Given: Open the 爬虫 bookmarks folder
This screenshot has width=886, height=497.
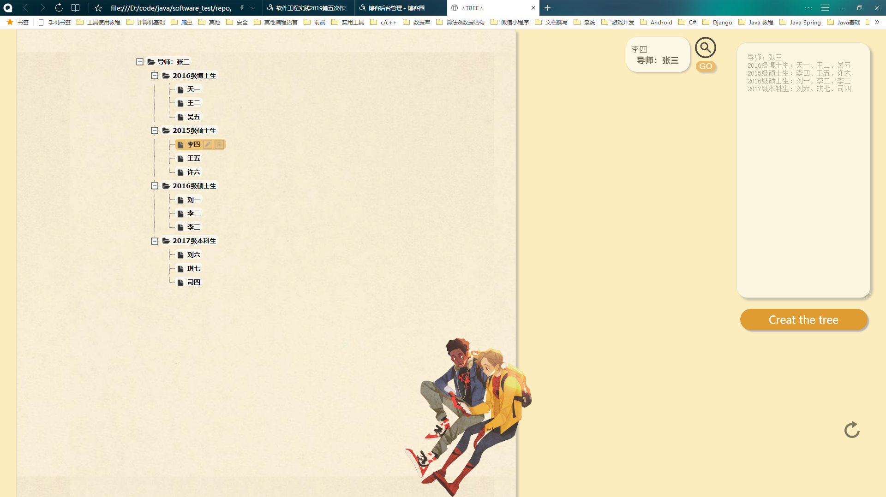Looking at the screenshot, I should click(x=182, y=22).
